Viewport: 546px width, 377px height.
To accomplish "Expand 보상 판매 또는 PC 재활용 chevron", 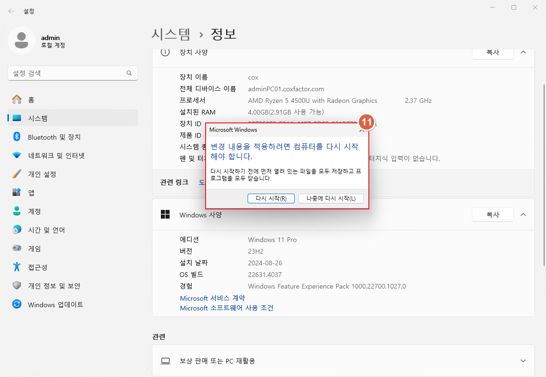I will [x=523, y=361].
